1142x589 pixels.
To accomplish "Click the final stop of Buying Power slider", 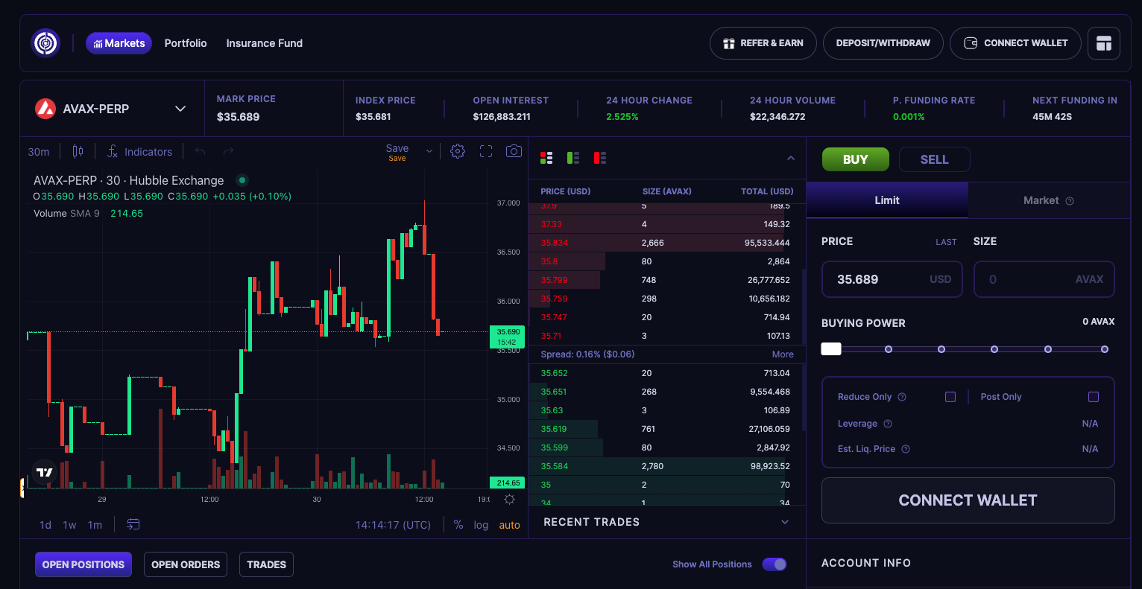I will tap(1105, 349).
